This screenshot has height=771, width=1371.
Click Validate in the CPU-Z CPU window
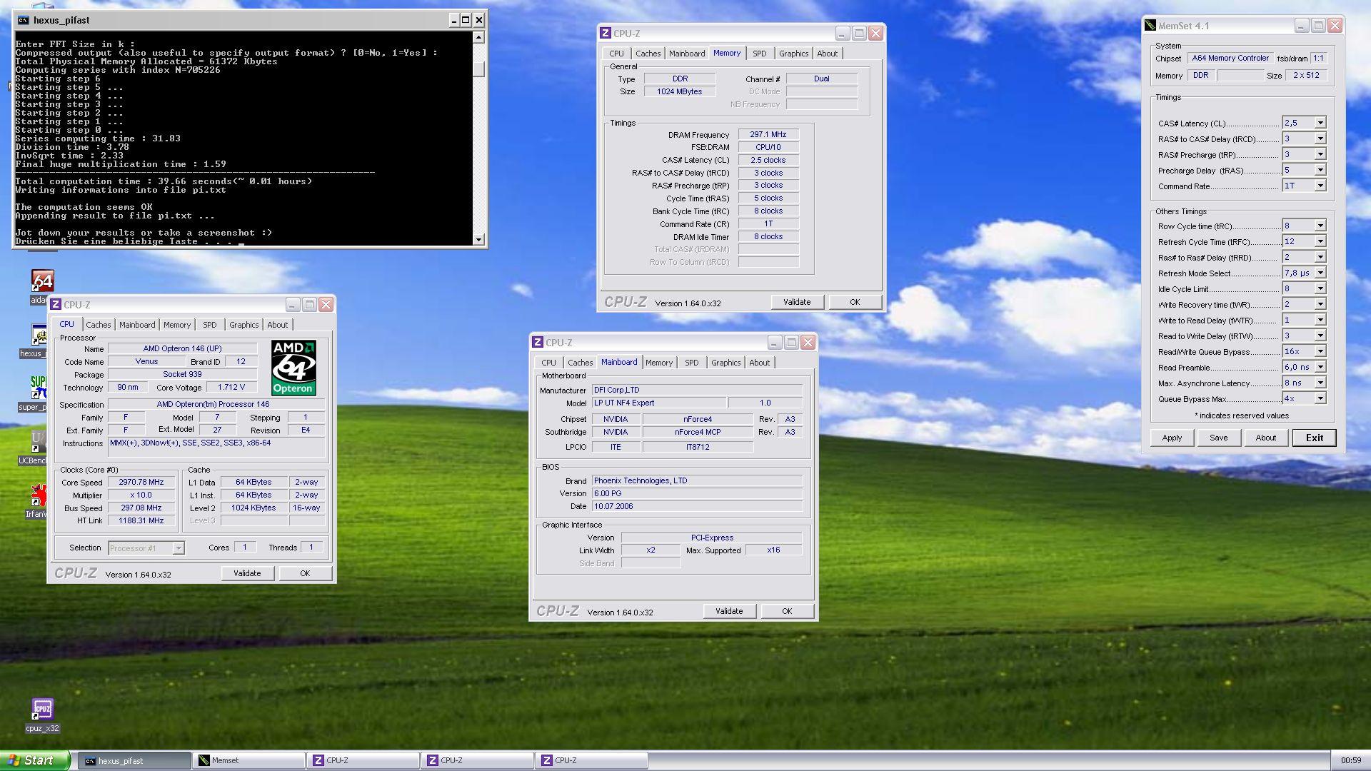click(247, 573)
